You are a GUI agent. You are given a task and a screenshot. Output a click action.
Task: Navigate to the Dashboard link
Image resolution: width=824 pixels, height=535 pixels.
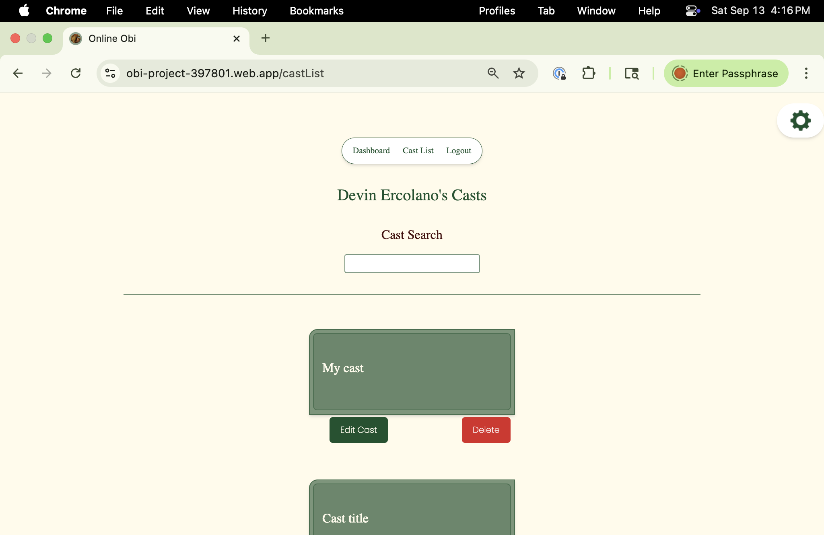click(371, 151)
